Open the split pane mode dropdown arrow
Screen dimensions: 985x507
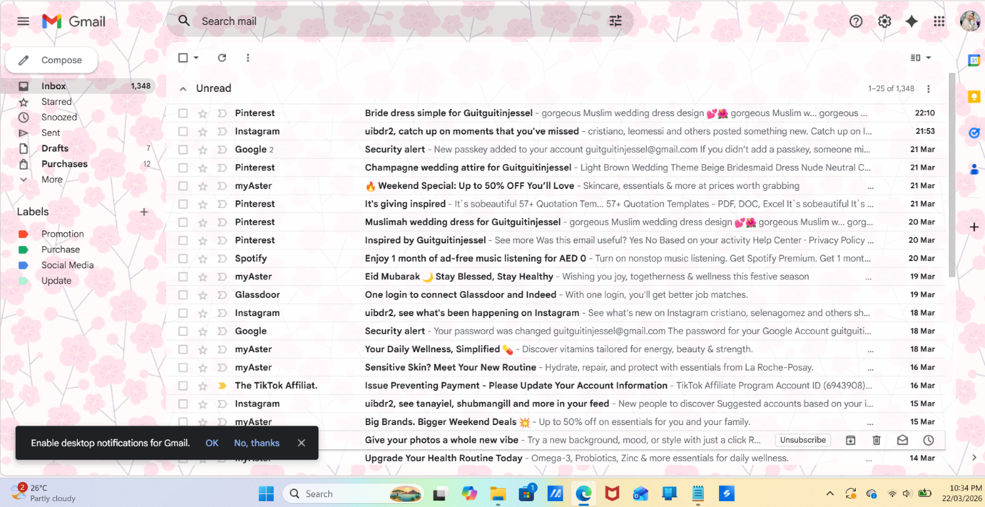tap(929, 58)
